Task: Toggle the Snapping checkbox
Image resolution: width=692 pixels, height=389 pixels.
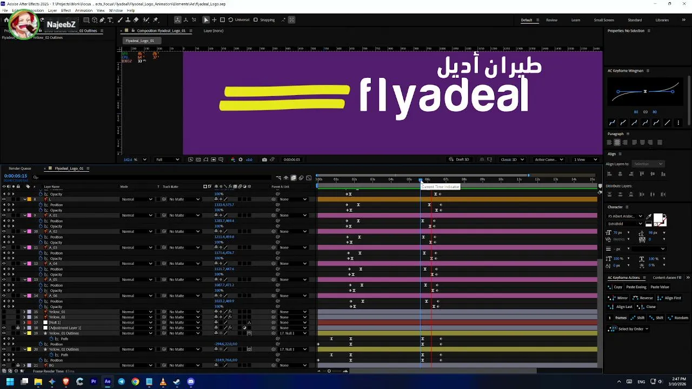Action: pos(256,20)
